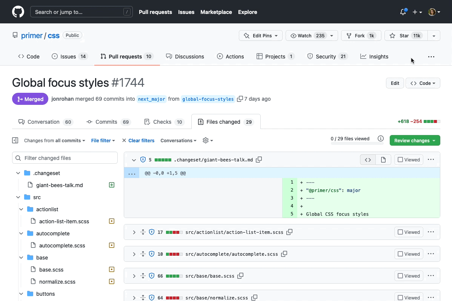Open more options for giant-bees-talk.md
This screenshot has height=301, width=452.
click(x=430, y=160)
